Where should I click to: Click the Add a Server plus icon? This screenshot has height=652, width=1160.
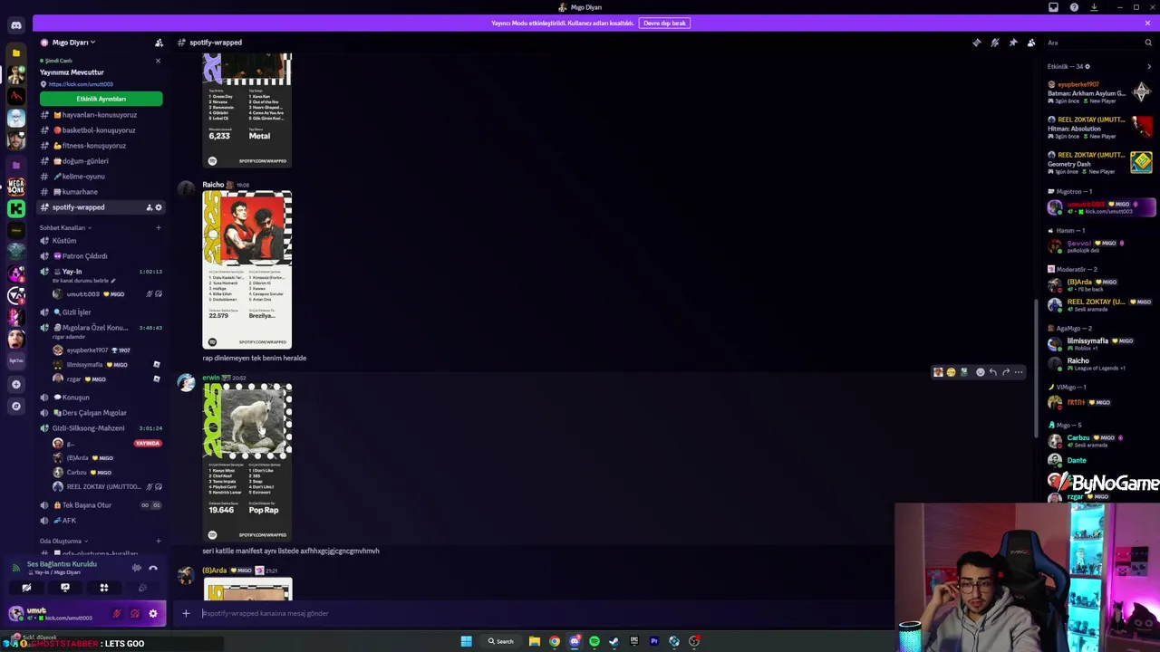16,384
